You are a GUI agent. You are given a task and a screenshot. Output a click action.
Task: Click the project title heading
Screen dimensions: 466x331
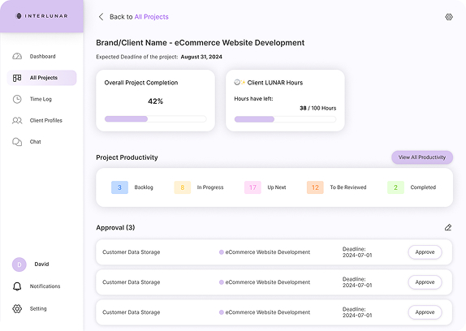coord(200,43)
